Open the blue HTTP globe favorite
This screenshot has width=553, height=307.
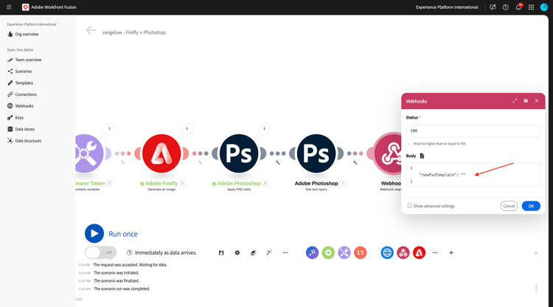387,252
